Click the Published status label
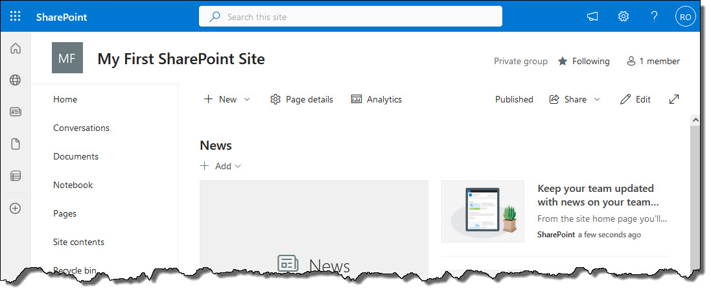Screen dimensions: 711x295 (514, 99)
